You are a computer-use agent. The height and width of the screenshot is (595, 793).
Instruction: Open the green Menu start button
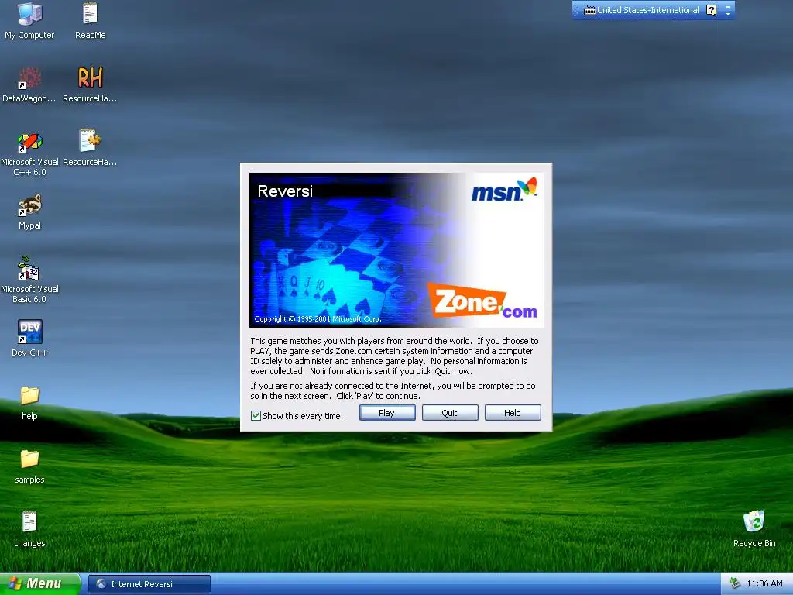point(39,583)
